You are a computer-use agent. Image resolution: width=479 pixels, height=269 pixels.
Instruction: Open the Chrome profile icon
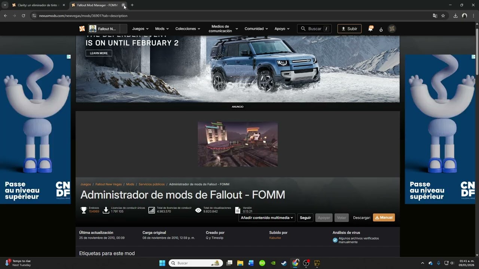[x=464, y=16]
